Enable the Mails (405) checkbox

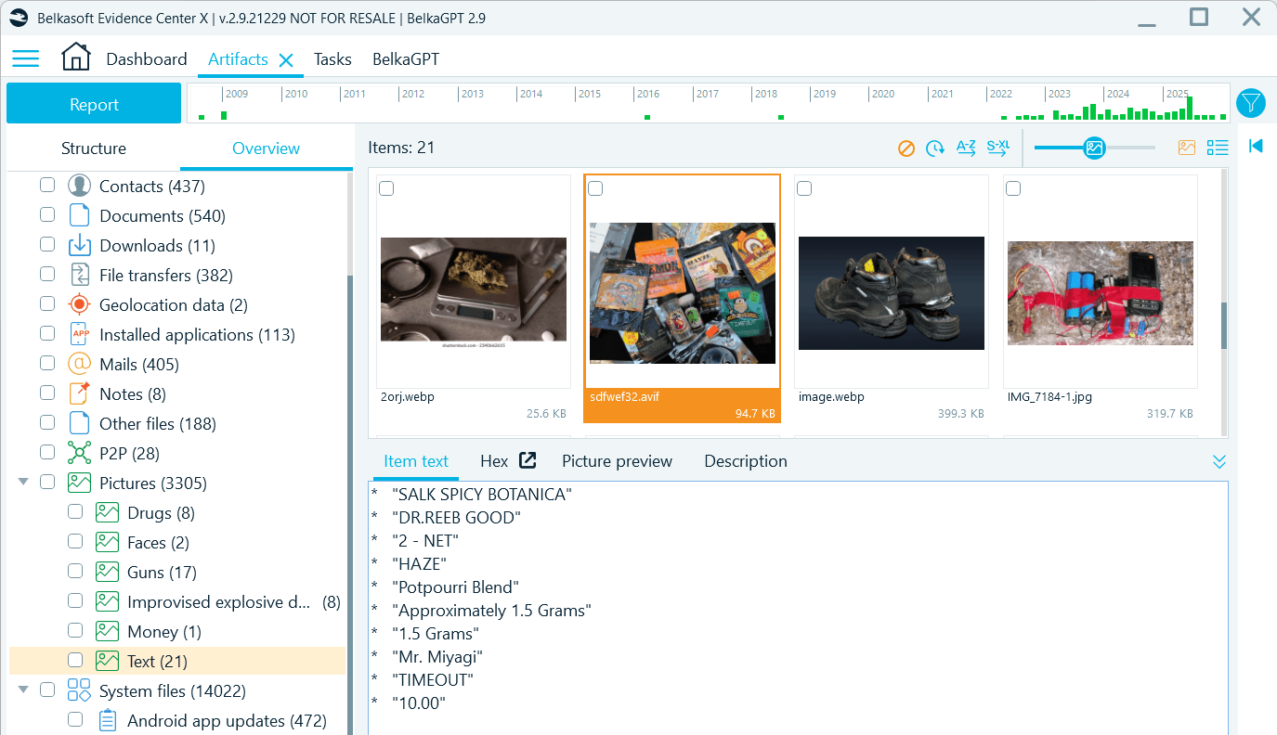coord(47,364)
